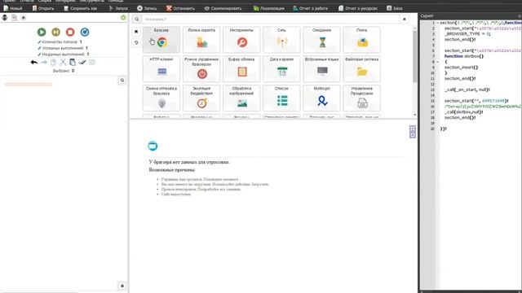This screenshot has width=522, height=293.
Task: Click agent icon top-left of scenario panel
Action: pyautogui.click(x=5, y=18)
